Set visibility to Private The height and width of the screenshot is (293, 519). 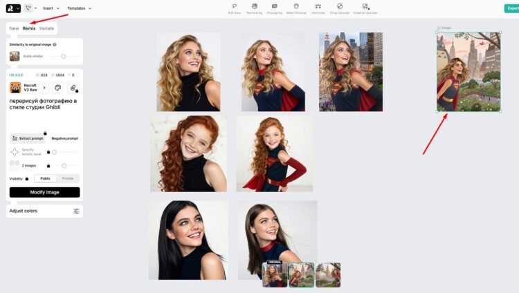[68, 178]
